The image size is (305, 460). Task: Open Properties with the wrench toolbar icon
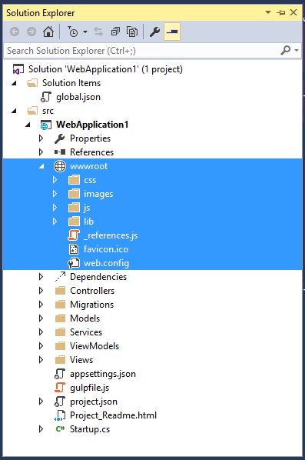154,32
